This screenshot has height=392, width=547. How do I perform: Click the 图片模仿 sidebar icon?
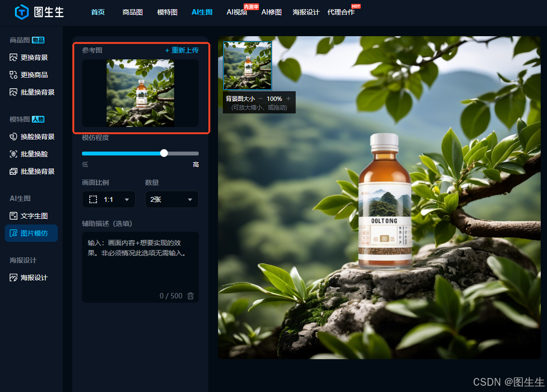point(13,233)
